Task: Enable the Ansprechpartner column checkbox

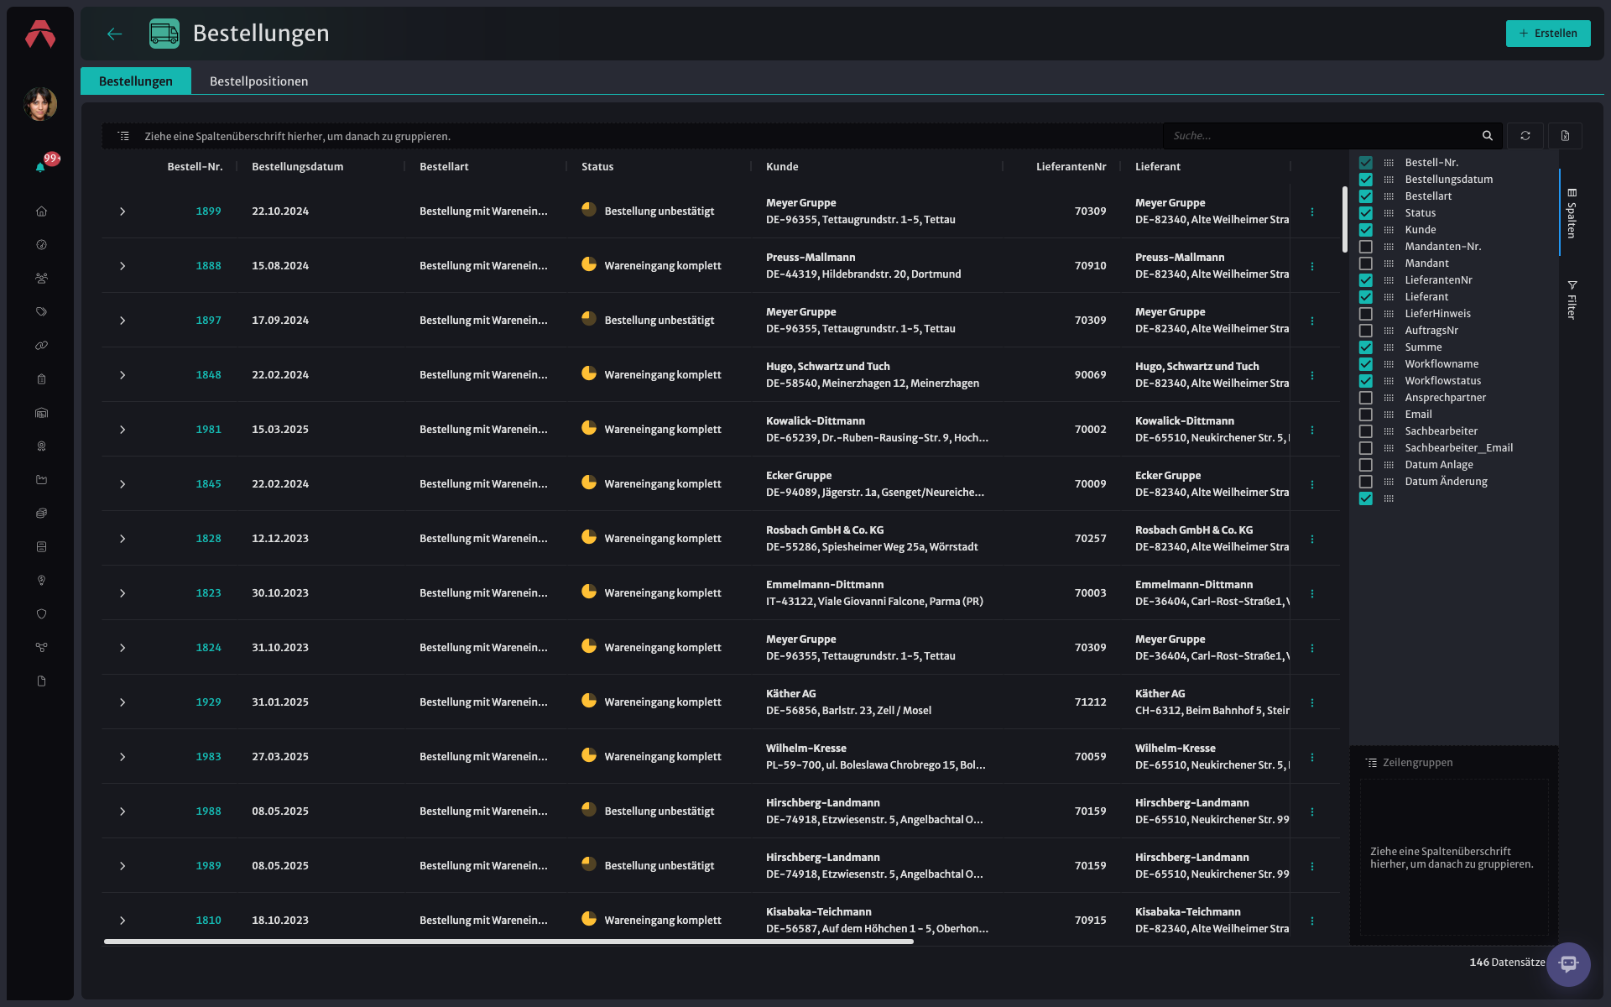Action: tap(1366, 398)
